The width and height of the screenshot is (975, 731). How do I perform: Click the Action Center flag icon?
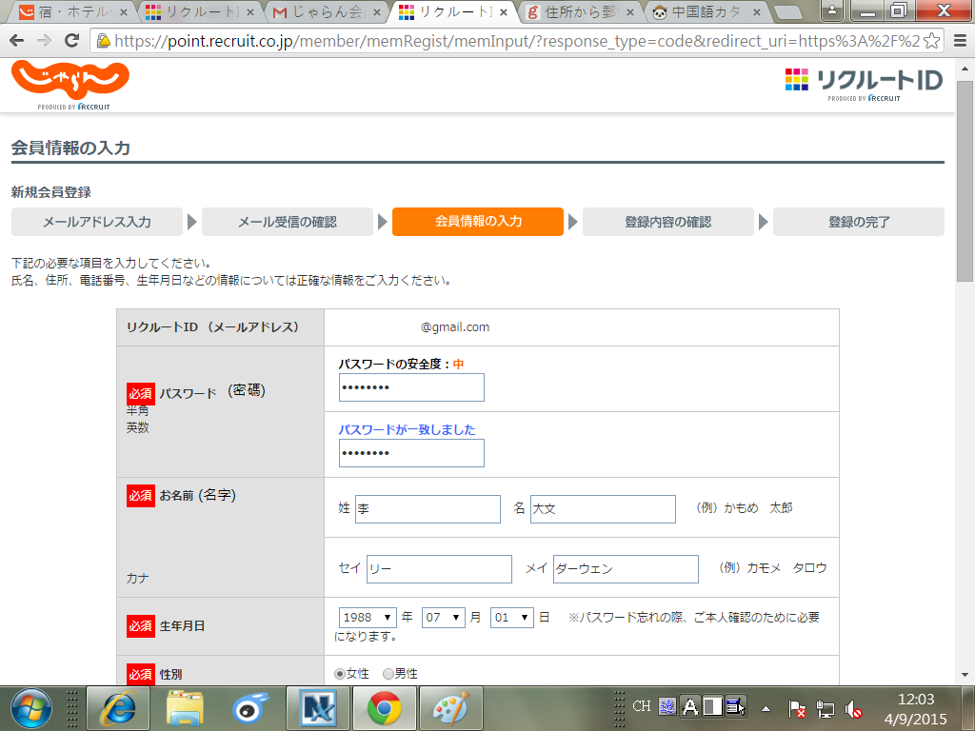click(x=797, y=708)
